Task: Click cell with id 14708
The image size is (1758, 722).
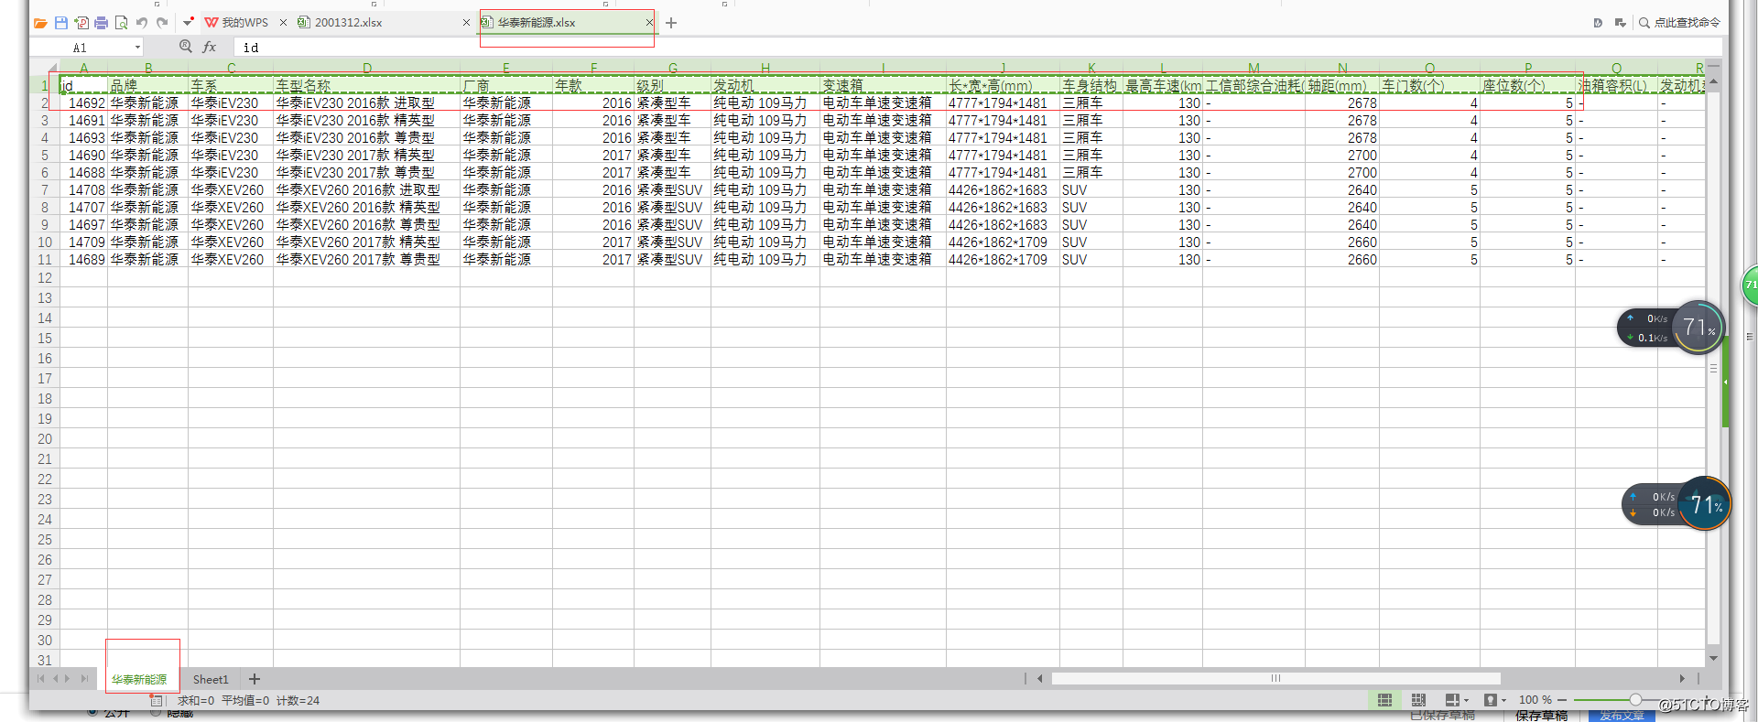Action: pyautogui.click(x=83, y=190)
